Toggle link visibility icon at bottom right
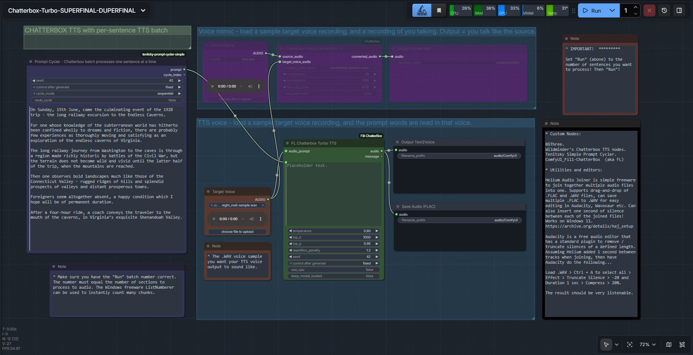 (682, 345)
